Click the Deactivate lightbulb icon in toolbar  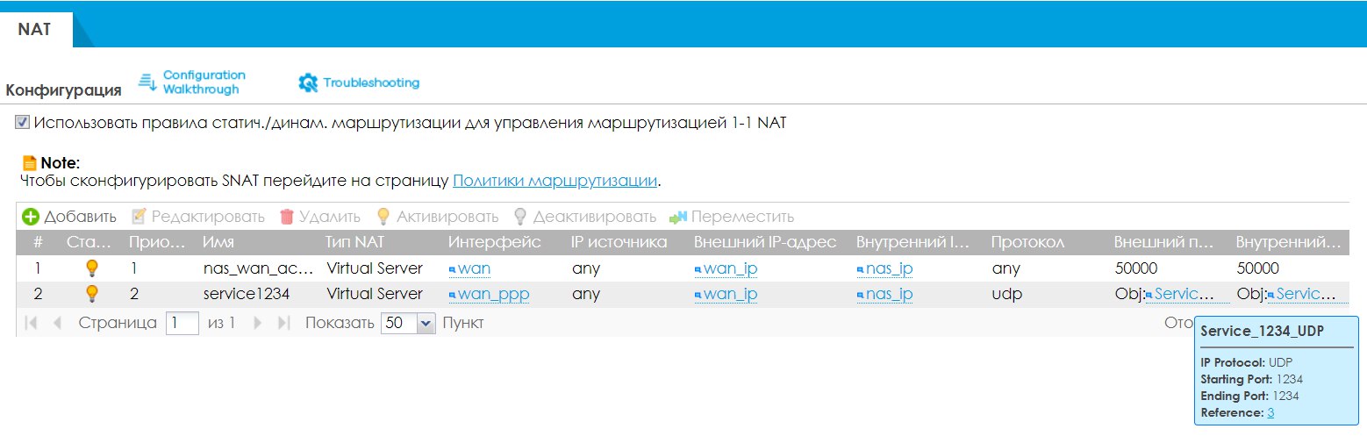[x=519, y=217]
